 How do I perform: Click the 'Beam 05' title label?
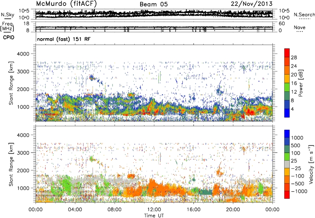154,4
